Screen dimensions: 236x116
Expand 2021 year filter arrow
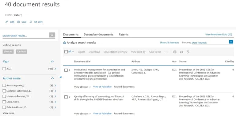(55, 69)
